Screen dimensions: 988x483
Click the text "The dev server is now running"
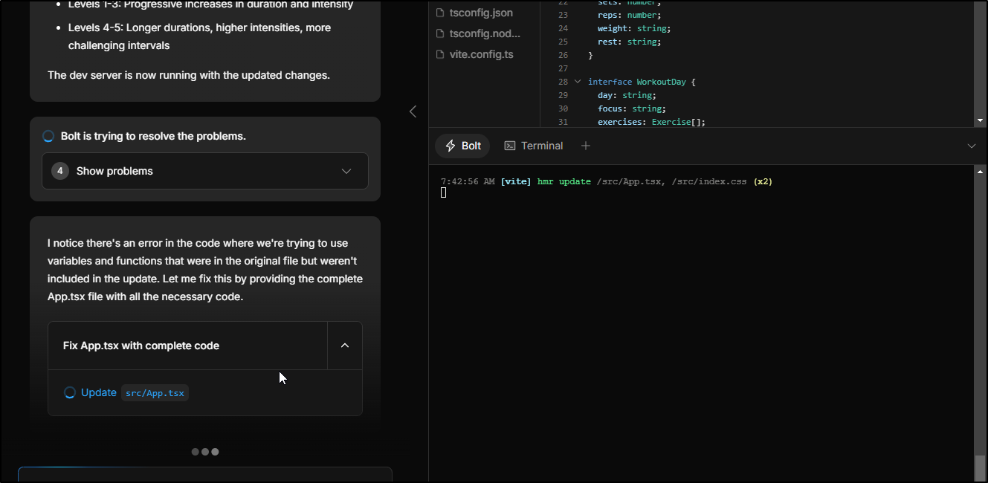pos(189,75)
